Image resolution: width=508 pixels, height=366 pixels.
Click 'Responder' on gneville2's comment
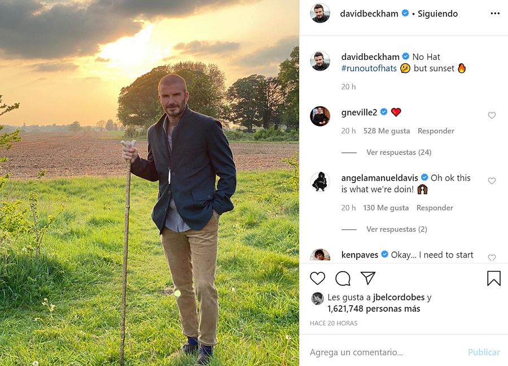coord(436,130)
